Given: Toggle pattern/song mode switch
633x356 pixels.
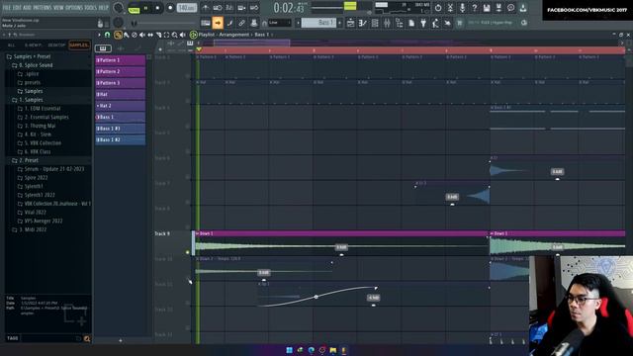Looking at the screenshot, I should click(134, 8).
